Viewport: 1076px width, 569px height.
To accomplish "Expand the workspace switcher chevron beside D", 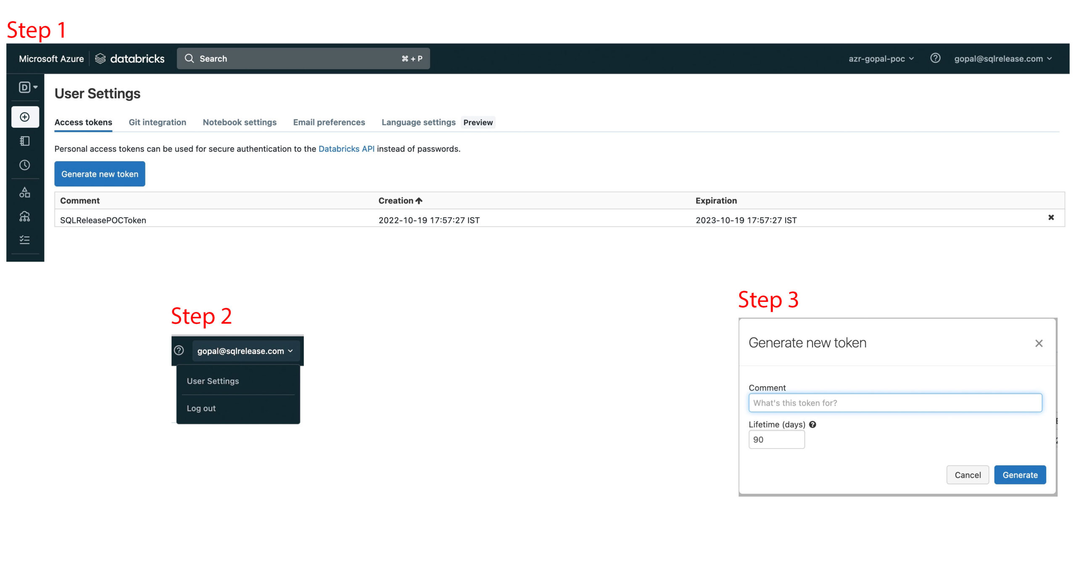I will coord(34,87).
